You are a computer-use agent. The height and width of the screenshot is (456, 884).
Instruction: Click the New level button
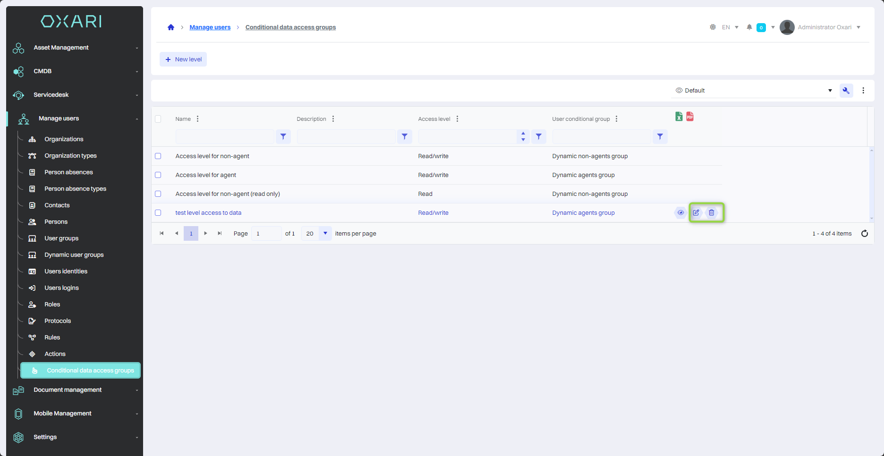point(183,59)
